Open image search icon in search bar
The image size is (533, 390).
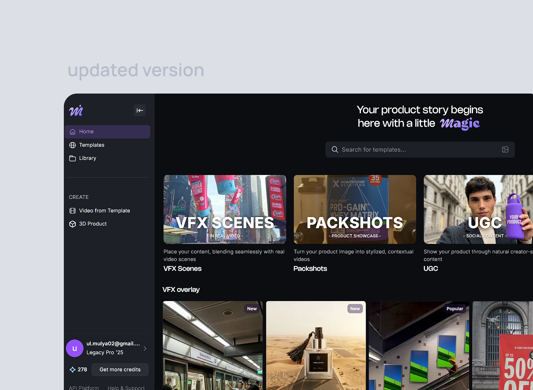[505, 150]
